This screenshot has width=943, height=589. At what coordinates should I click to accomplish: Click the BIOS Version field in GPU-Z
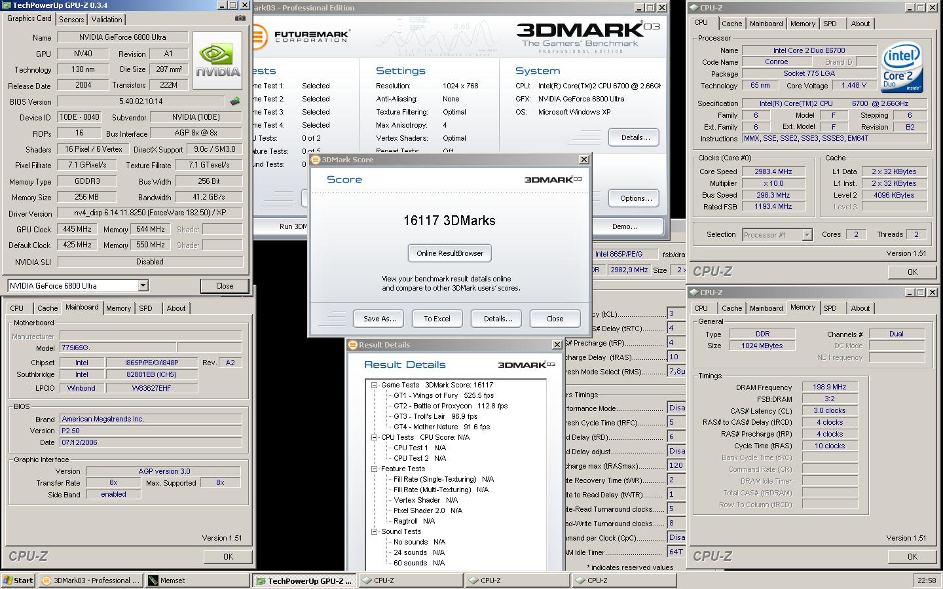(x=141, y=101)
